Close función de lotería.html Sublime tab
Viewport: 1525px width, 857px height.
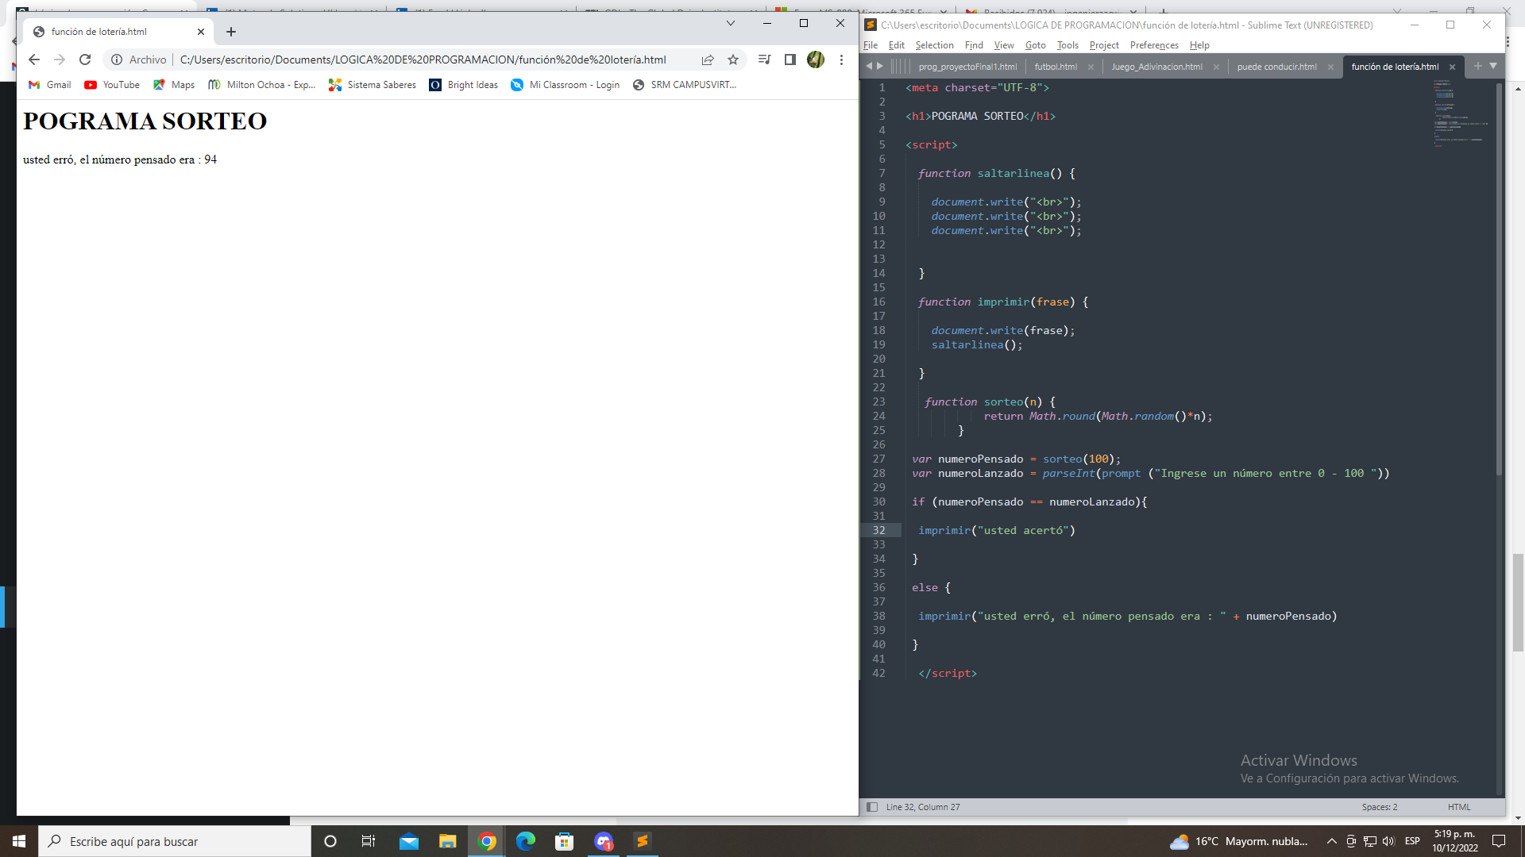(1452, 67)
